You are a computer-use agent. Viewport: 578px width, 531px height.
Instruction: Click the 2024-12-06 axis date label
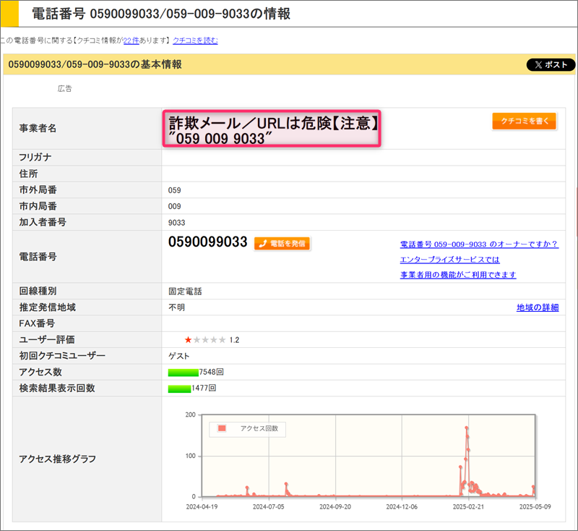point(402,507)
